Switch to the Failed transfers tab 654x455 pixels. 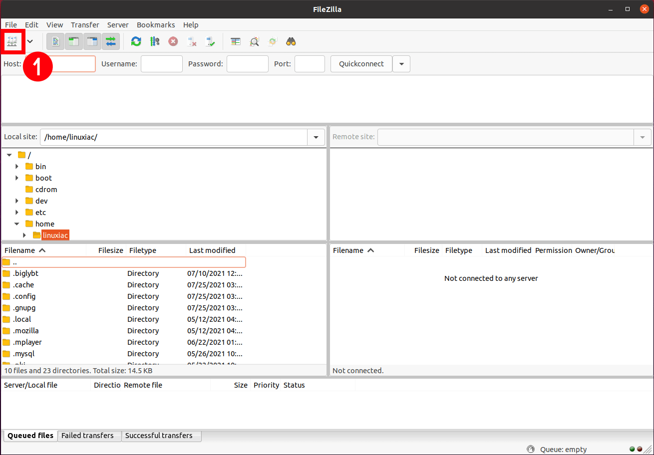tap(89, 436)
